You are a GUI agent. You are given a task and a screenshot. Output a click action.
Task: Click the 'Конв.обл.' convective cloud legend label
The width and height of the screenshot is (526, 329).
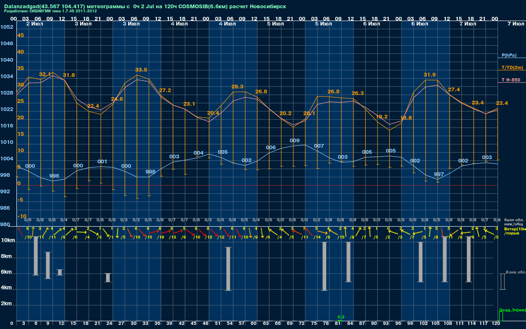tap(516, 272)
